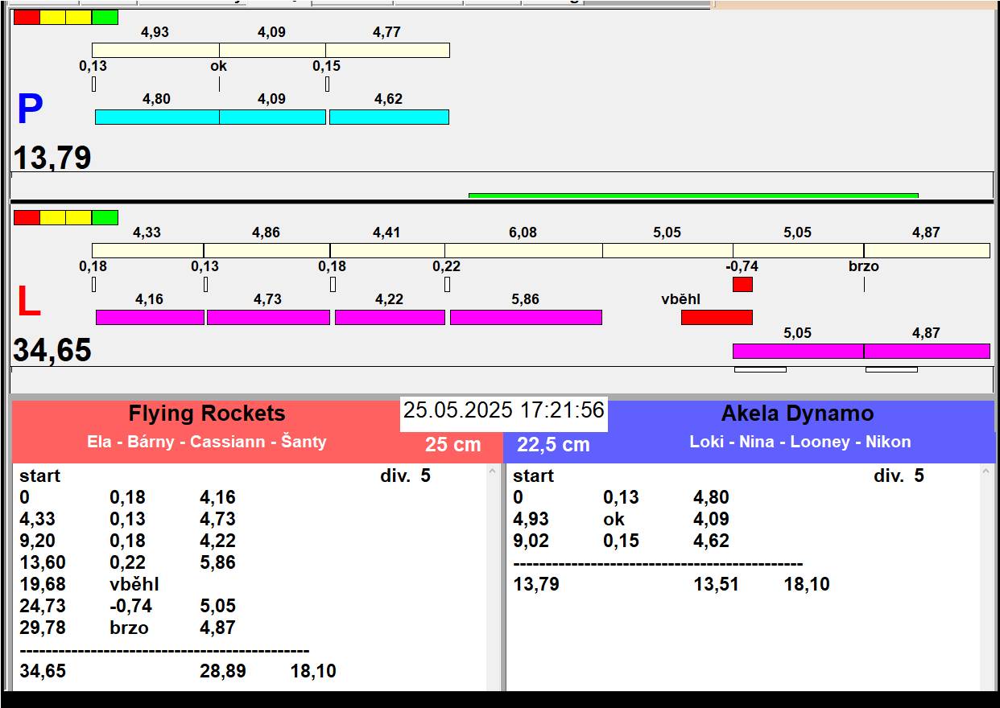Click the red vběhl fault bar
This screenshot has height=708, width=1000.
pos(717,317)
